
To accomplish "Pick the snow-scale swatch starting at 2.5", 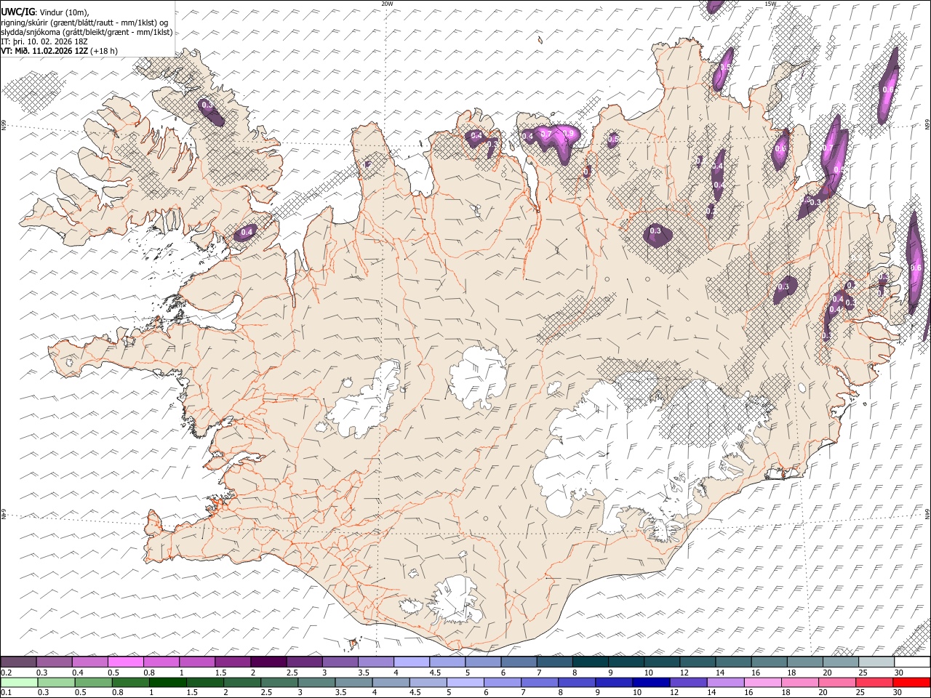I will tap(304, 662).
